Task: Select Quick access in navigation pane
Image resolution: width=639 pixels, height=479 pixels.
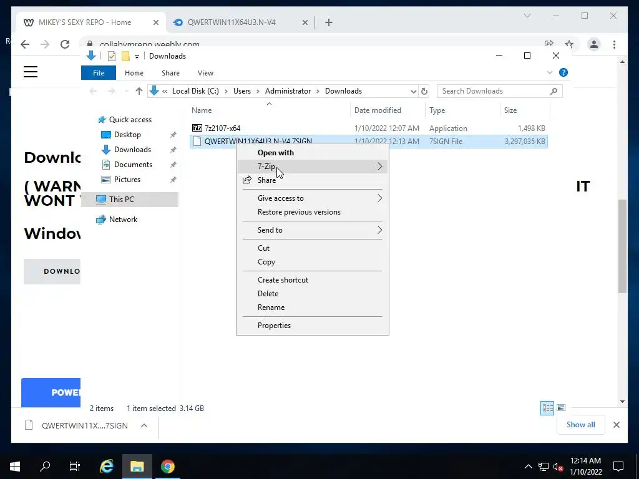Action: [x=130, y=120]
